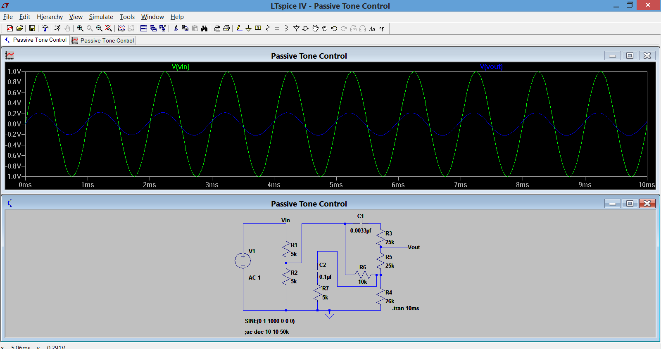Viewport: 661px width, 349px height.
Task: Switch to the schematic Passive Tone Control tab
Action: pos(35,40)
